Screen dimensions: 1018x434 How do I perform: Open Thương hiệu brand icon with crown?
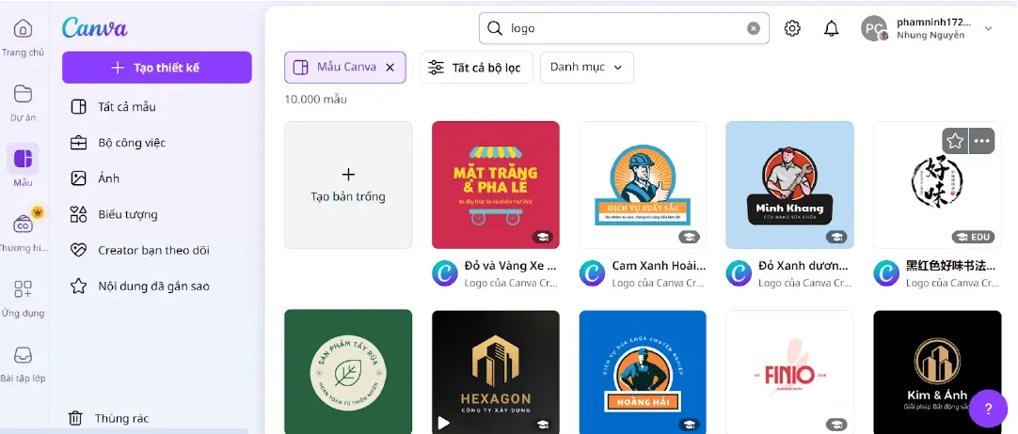[24, 225]
